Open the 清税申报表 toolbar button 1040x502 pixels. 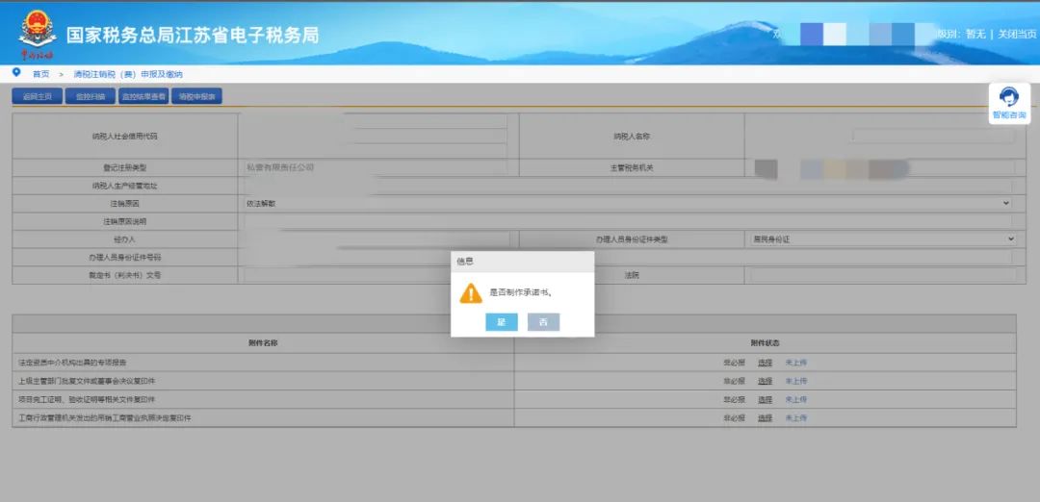tap(198, 96)
